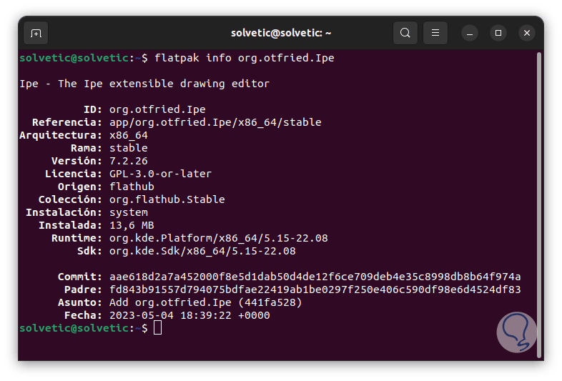Click the app/org.otfried.Ipe/x86_64/stable reference

click(x=215, y=122)
